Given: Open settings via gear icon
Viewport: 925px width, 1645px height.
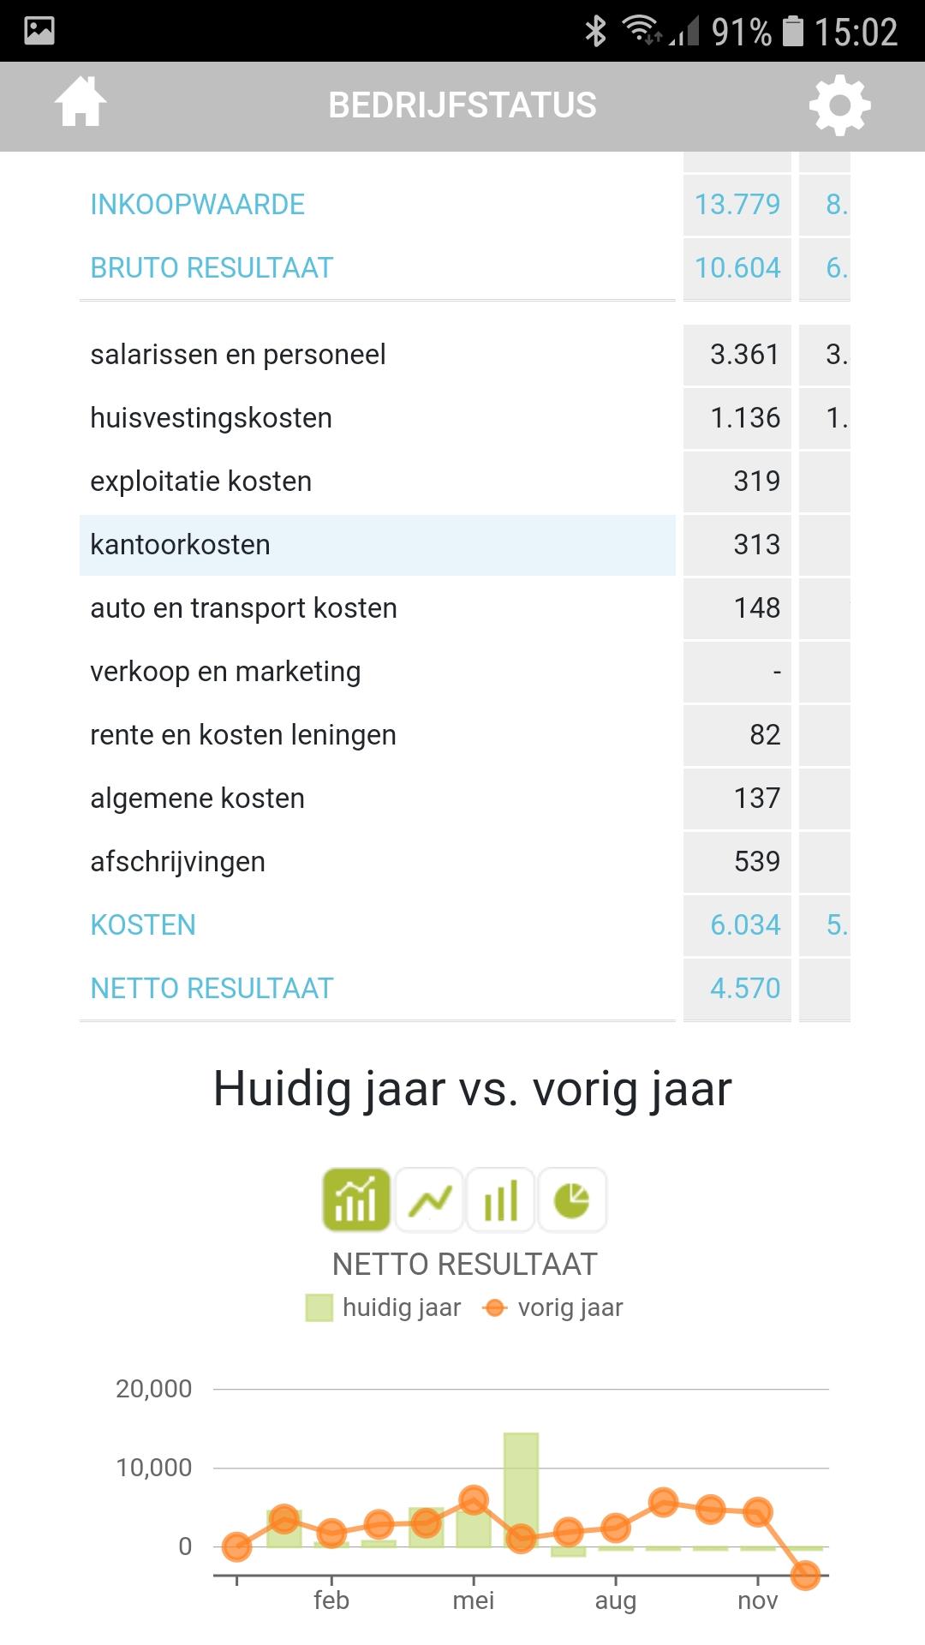Looking at the screenshot, I should 839,105.
